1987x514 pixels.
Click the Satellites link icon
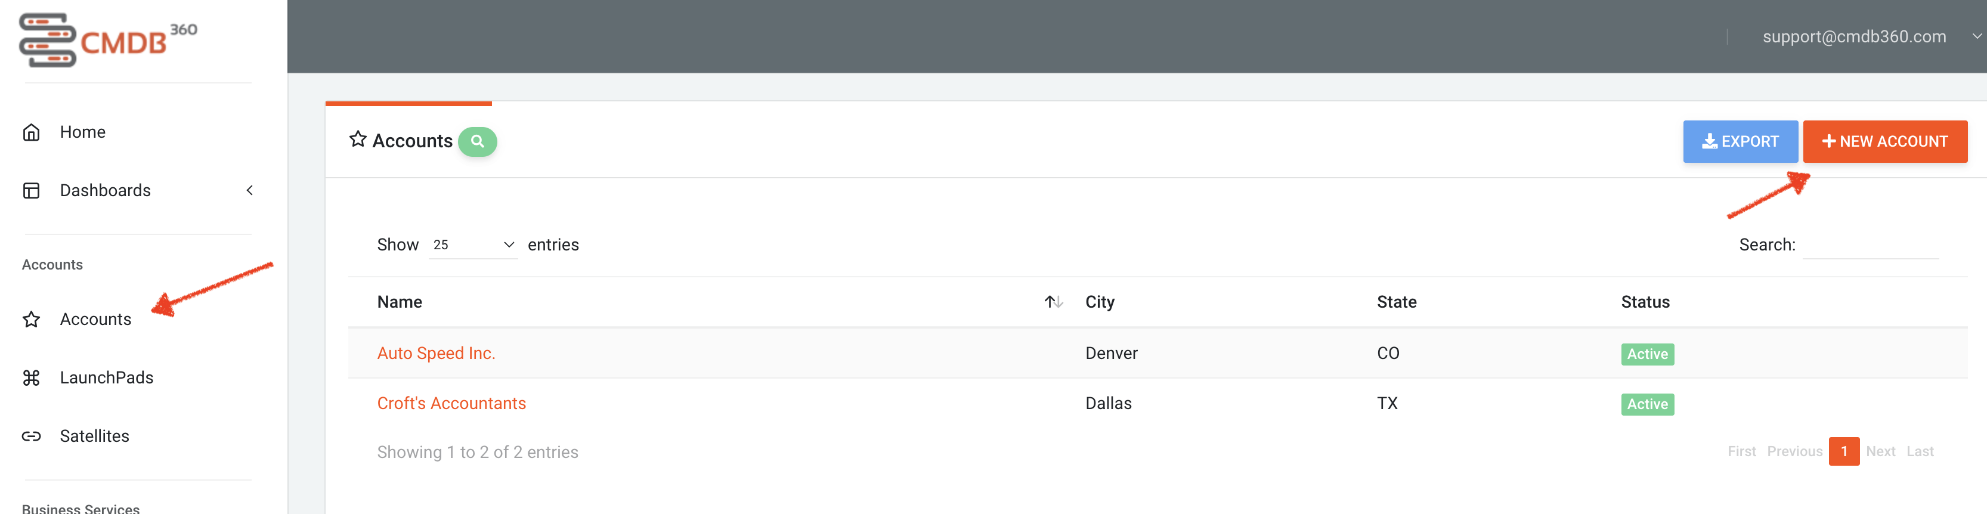point(31,436)
